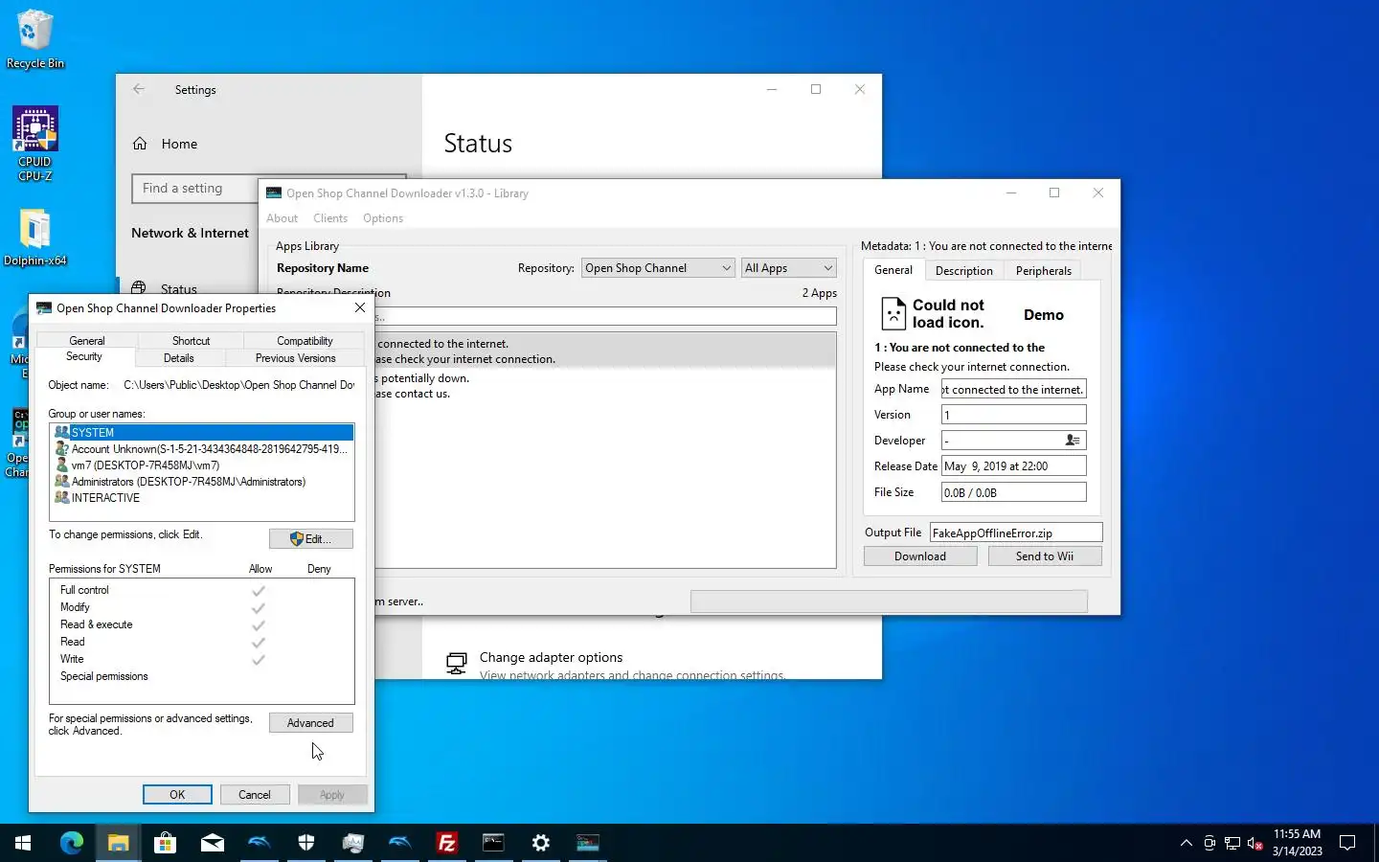Image resolution: width=1379 pixels, height=862 pixels.
Task: Switch to the Shortcut tab in Properties
Action: coord(191,341)
